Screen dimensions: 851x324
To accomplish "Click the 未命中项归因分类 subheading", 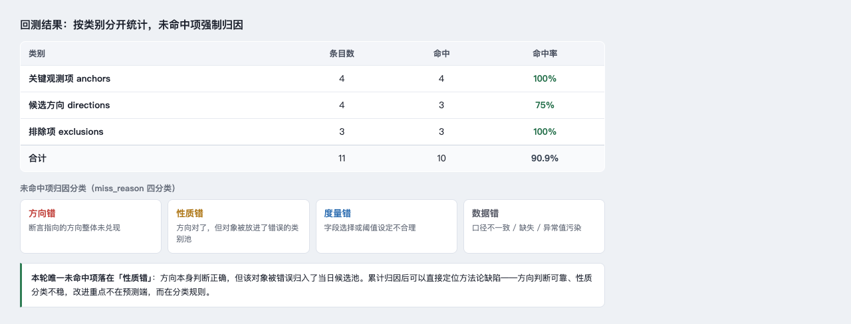I will (x=98, y=189).
